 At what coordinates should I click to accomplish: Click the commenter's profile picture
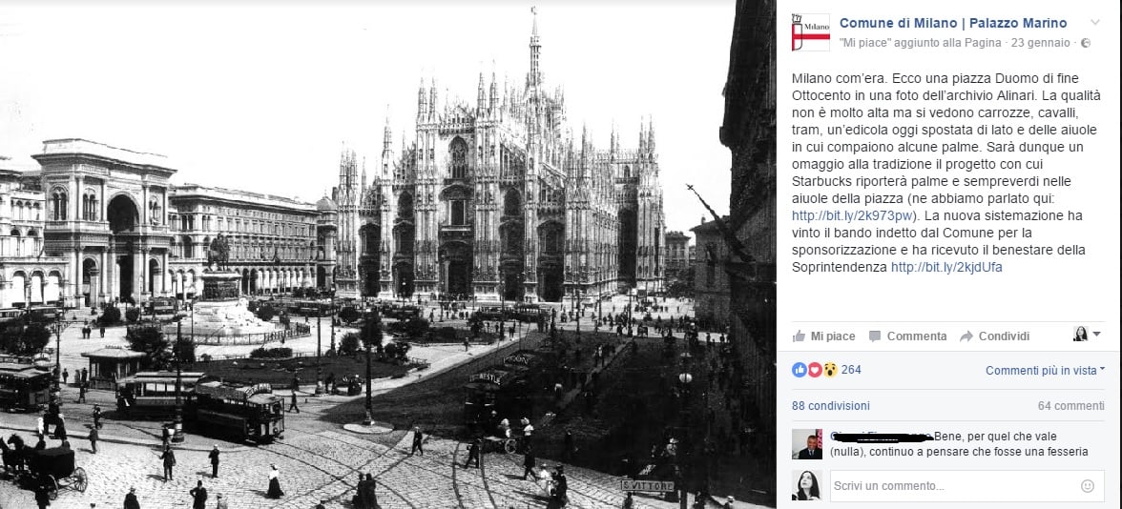(806, 444)
